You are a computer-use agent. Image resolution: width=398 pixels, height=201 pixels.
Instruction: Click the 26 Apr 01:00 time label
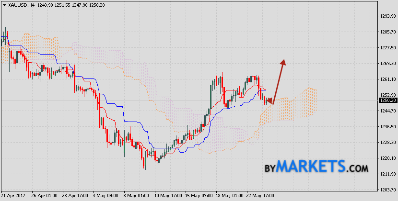tap(44, 196)
